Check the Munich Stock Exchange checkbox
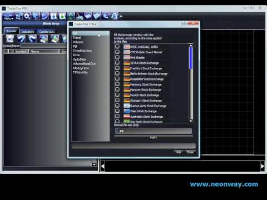The image size is (267, 200). click(117, 95)
